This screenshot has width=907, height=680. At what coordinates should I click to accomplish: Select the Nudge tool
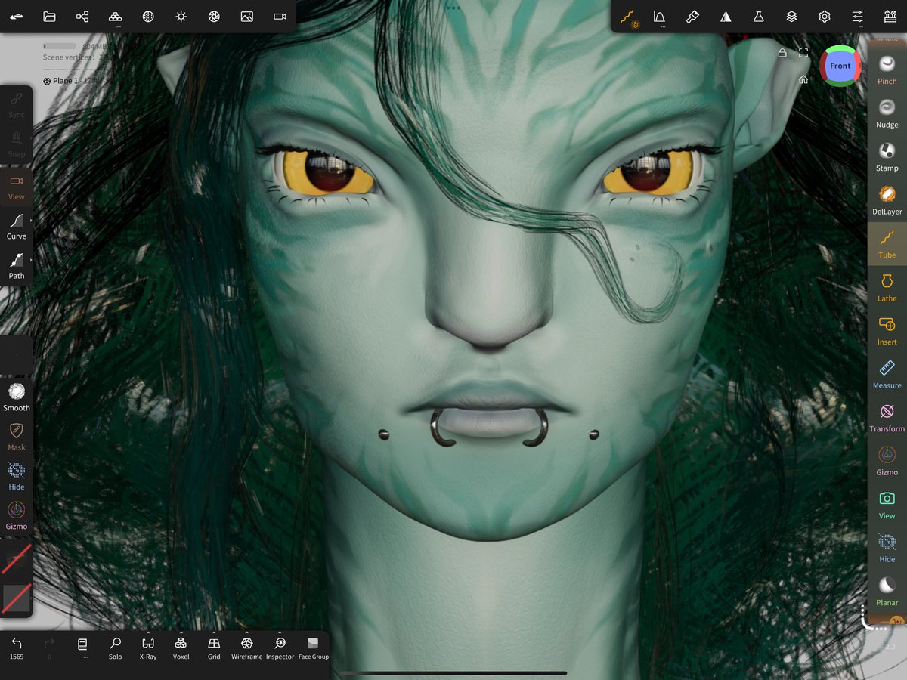(887, 113)
